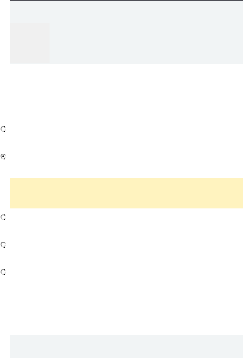Click header panel area beside placeholder thumbnail

tap(146, 43)
